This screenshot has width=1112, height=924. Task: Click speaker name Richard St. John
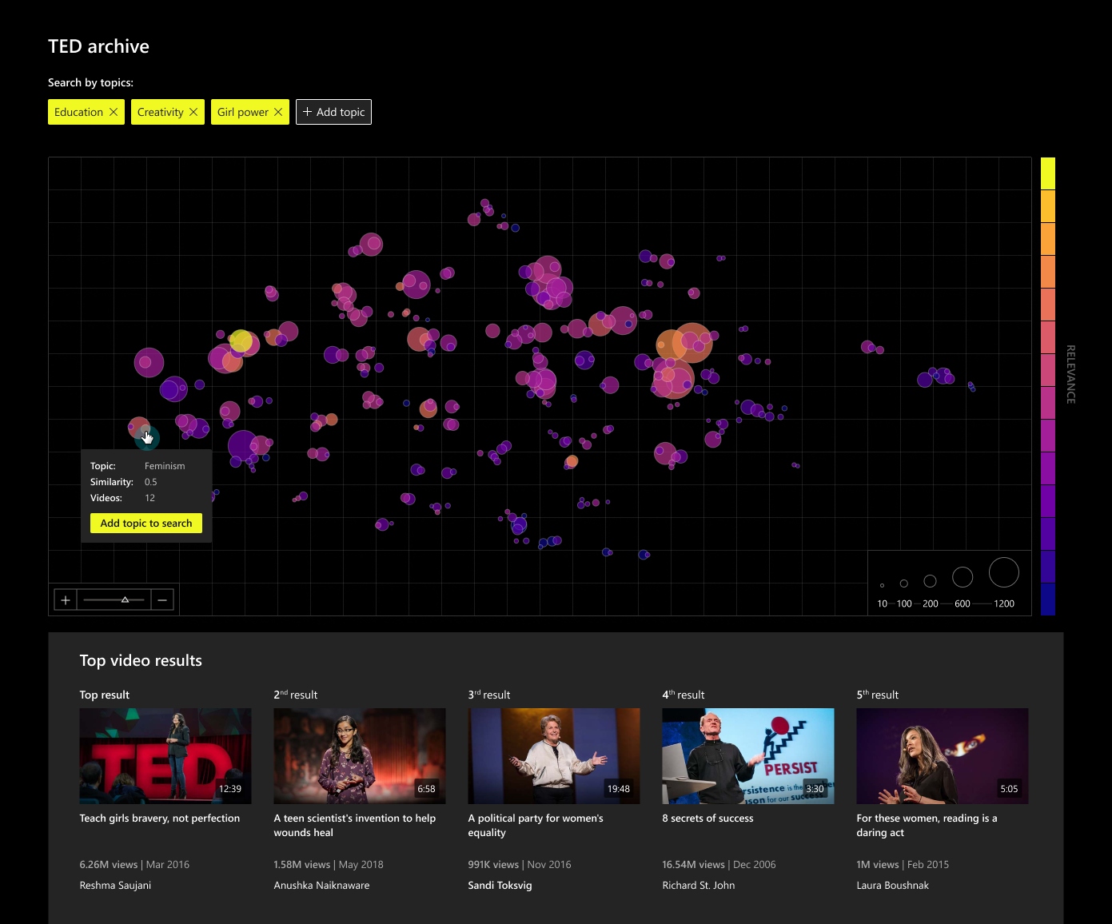pos(699,886)
